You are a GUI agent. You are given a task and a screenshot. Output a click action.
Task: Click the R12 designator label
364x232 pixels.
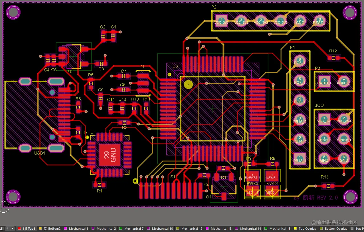point(333,51)
